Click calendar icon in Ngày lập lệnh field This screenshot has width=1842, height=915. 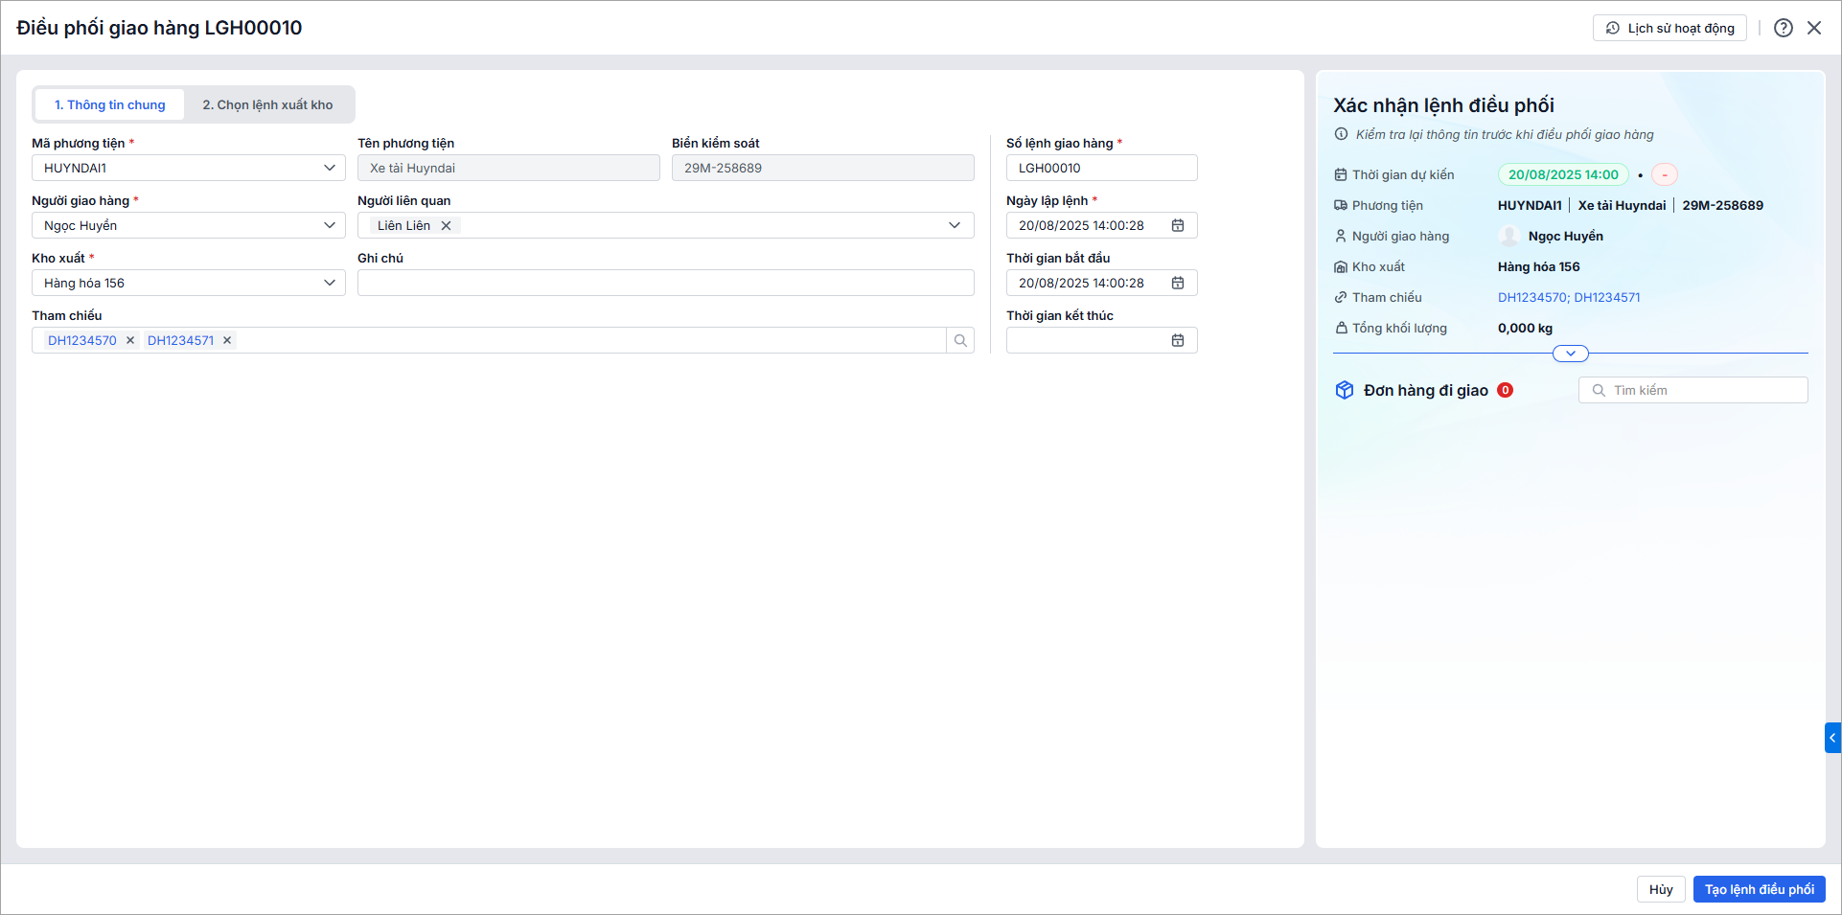pyautogui.click(x=1178, y=225)
